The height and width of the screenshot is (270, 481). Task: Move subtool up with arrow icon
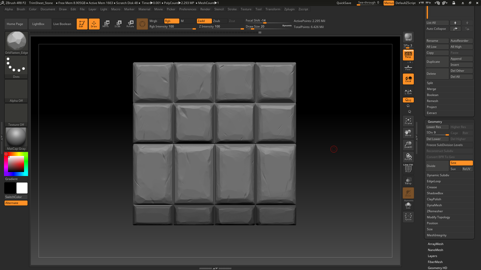coord(455,23)
